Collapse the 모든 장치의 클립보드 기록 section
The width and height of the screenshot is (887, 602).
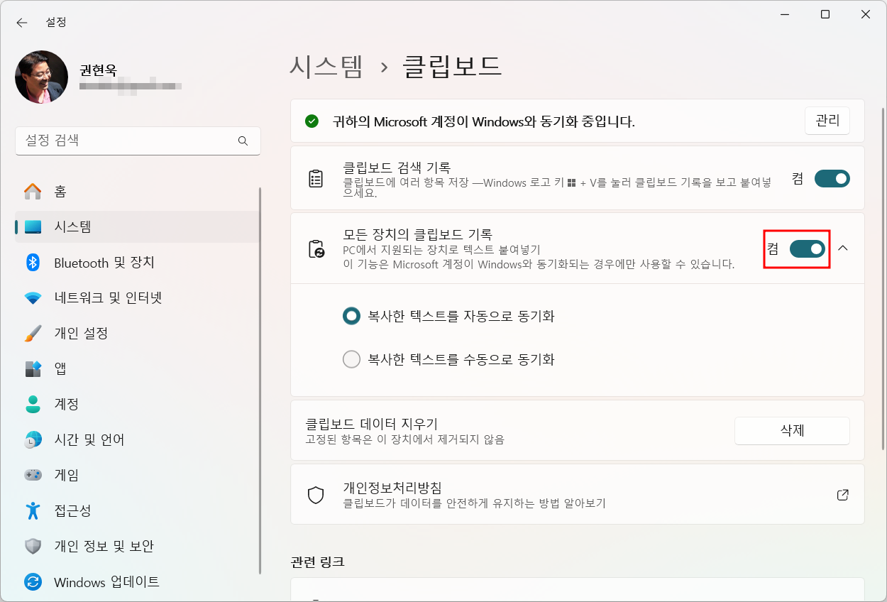844,249
